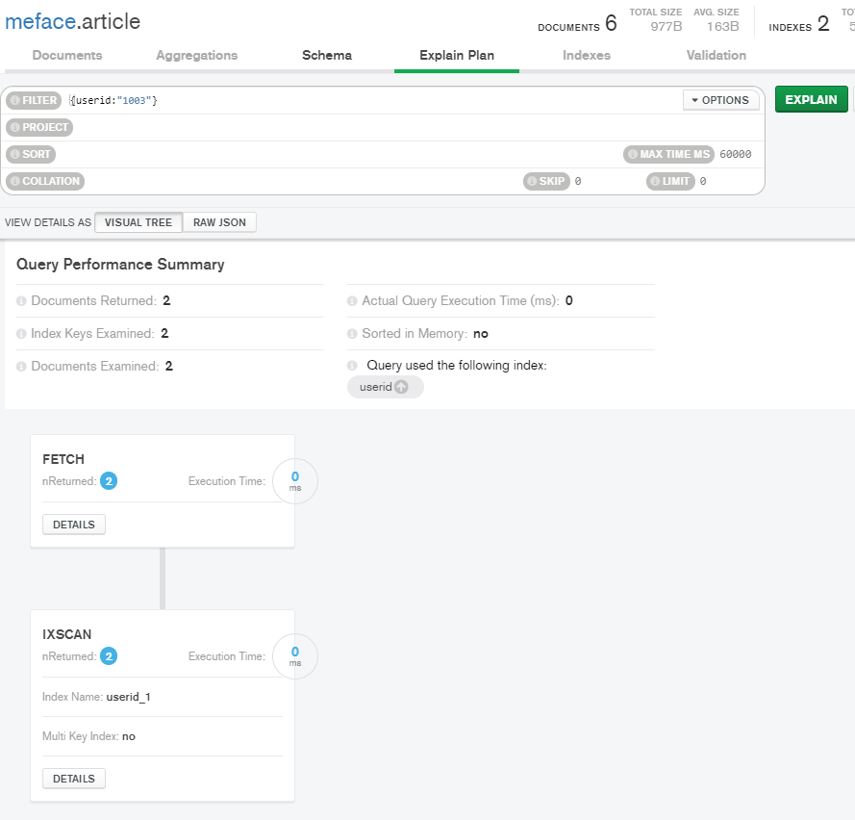Open the Schema tab
The height and width of the screenshot is (820, 855).
click(x=327, y=55)
